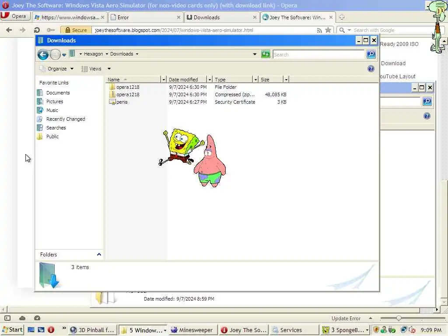Viewport: 448px width, 336px height.
Task: Click the RSS feed icon in address bar
Action: click(x=319, y=30)
